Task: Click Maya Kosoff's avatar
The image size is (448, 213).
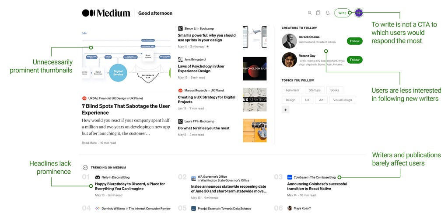Action: pos(290,209)
